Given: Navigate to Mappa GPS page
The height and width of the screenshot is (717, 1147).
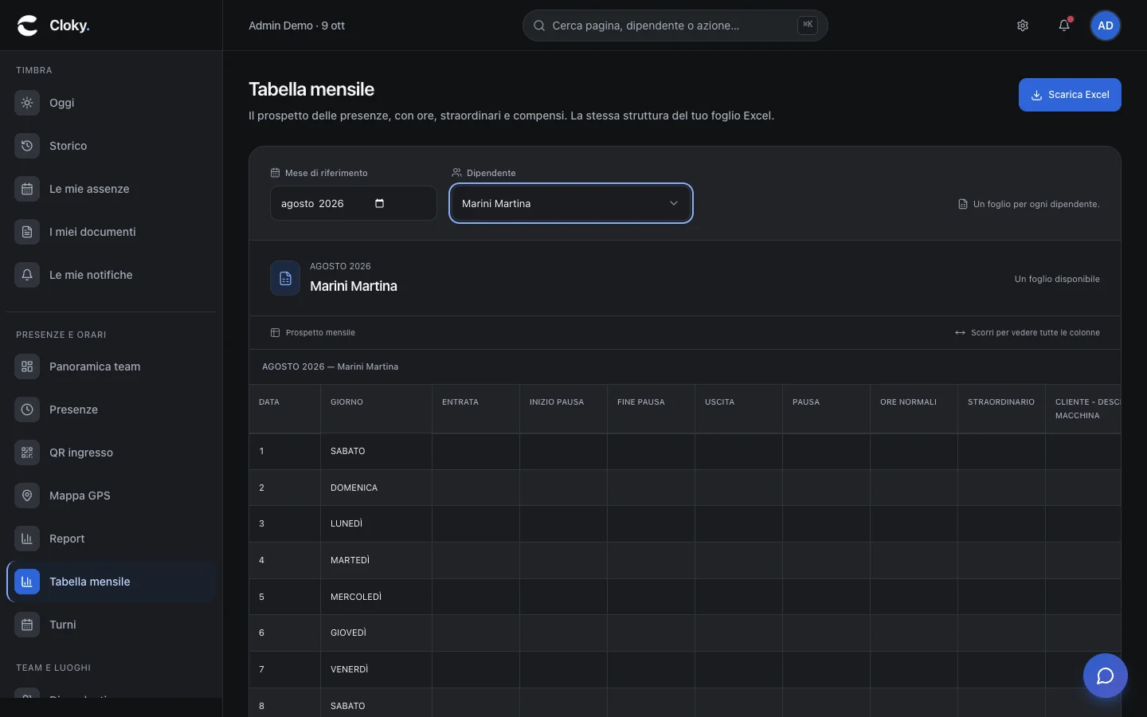Looking at the screenshot, I should 111,496.
